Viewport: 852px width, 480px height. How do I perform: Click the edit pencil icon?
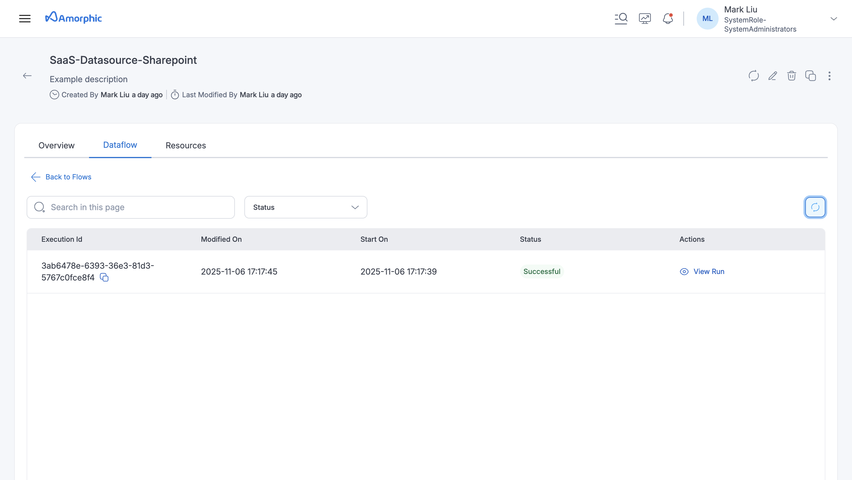[773, 76]
